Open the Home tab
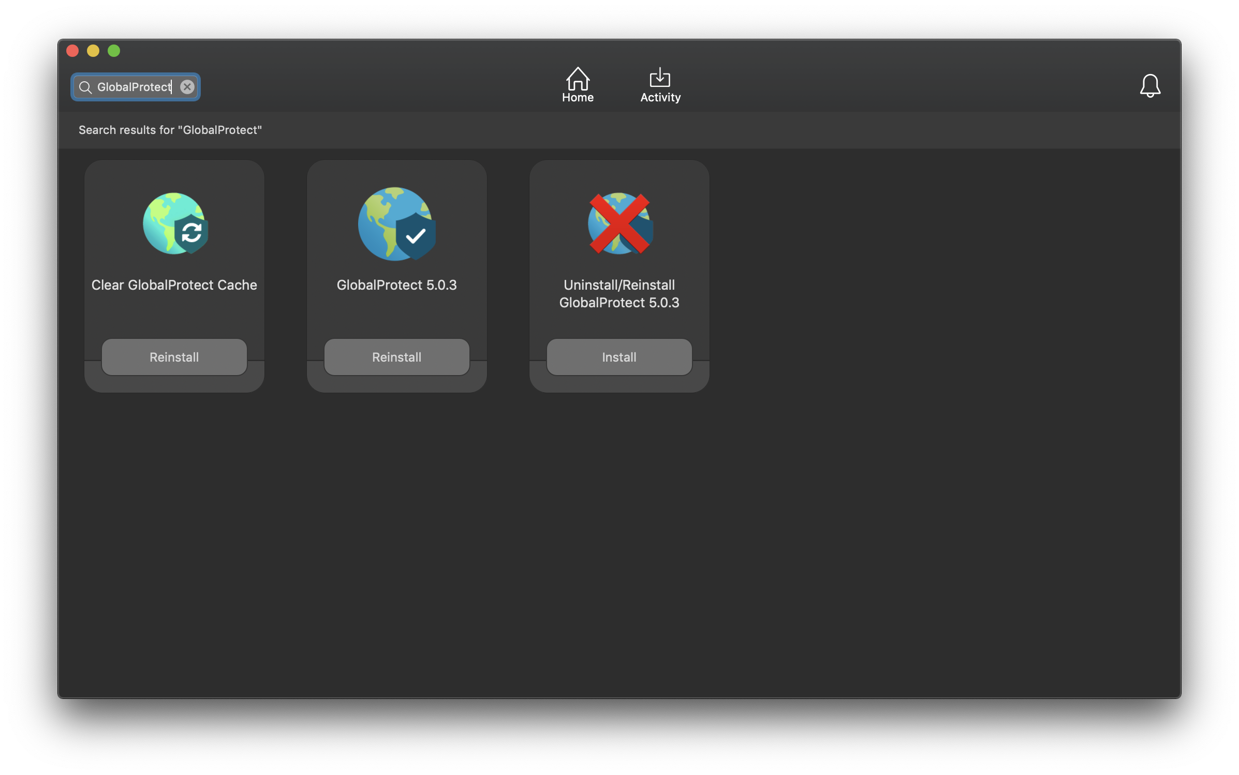 pos(578,85)
